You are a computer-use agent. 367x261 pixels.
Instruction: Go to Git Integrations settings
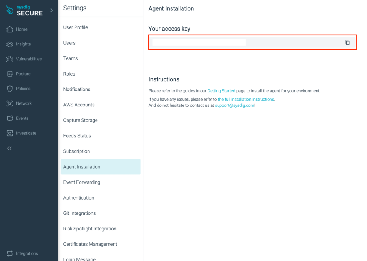80,213
